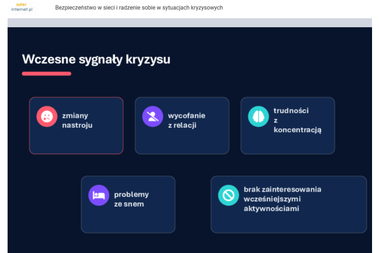Click the 'brak zainteresowania' text block
Viewport: 379px width, 253px height.
pyautogui.click(x=282, y=199)
